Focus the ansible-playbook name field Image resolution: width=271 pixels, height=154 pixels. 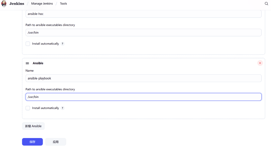[x=143, y=78]
